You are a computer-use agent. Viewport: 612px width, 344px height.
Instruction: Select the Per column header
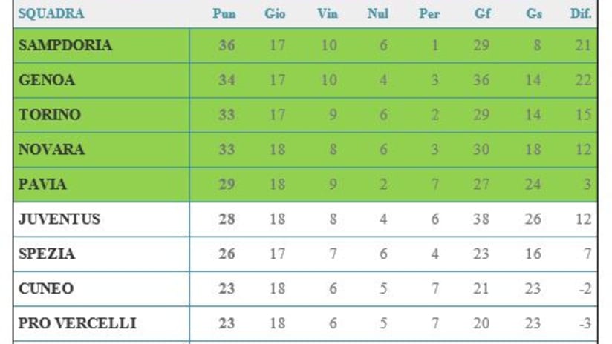click(x=429, y=14)
